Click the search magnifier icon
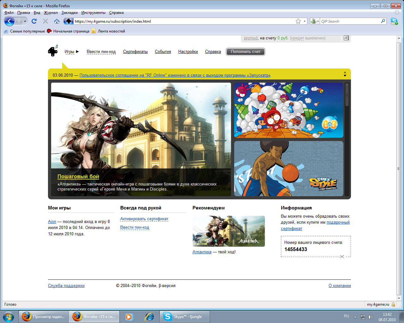Screen dimensions: 404x323 tap(383, 21)
